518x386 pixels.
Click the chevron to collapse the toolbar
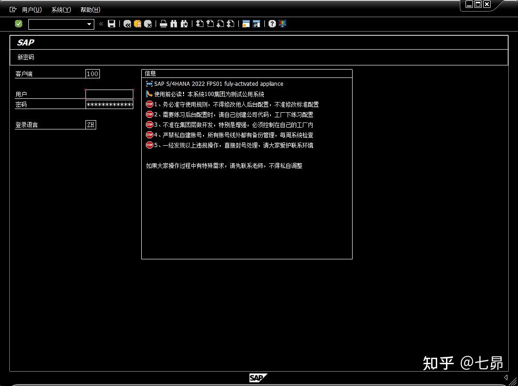point(100,24)
